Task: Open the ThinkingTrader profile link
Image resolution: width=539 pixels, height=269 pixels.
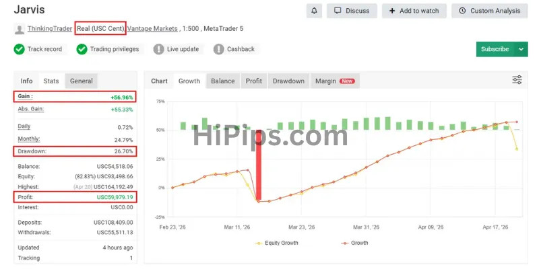Action: click(x=50, y=29)
